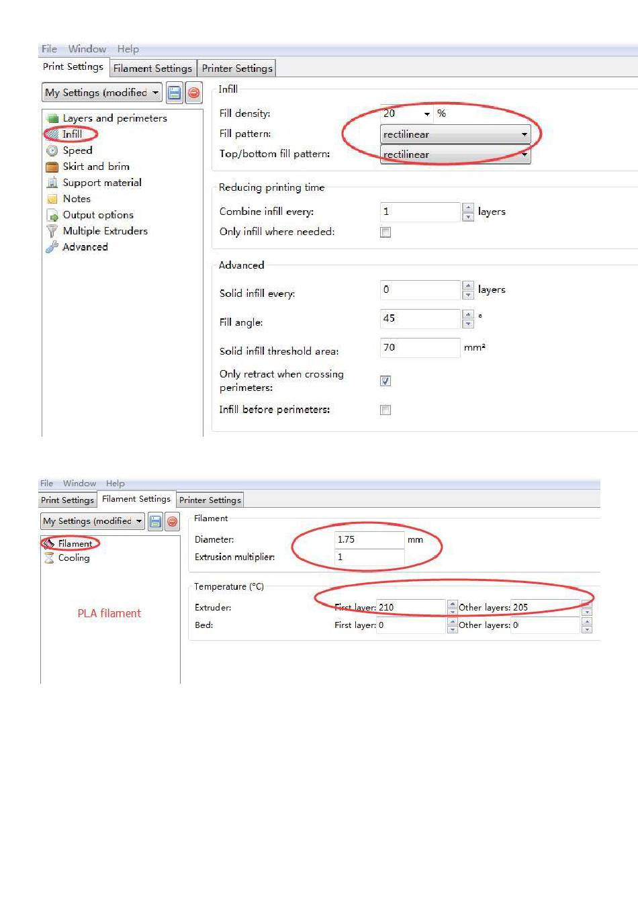Screen dimensions: 638x902
Task: Click Bed First layer temperature field
Action: coord(411,625)
